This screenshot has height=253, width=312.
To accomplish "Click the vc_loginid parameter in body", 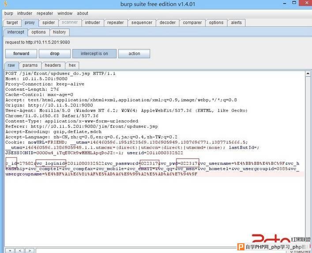I will click(51, 164).
